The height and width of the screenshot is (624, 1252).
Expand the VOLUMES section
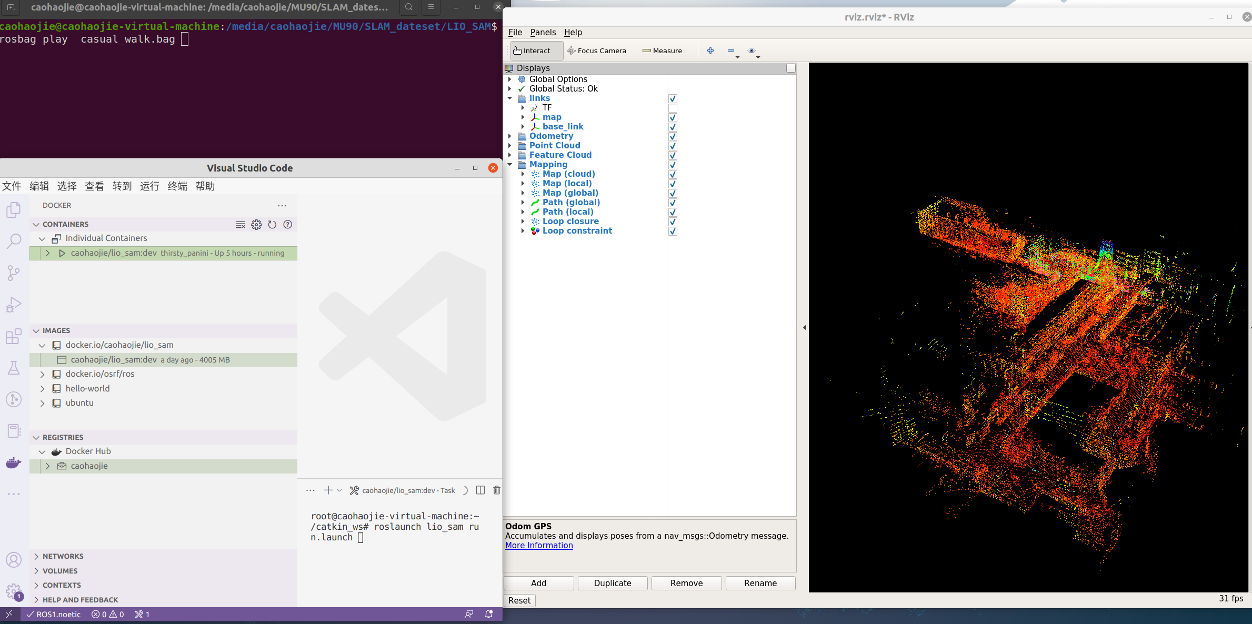36,571
